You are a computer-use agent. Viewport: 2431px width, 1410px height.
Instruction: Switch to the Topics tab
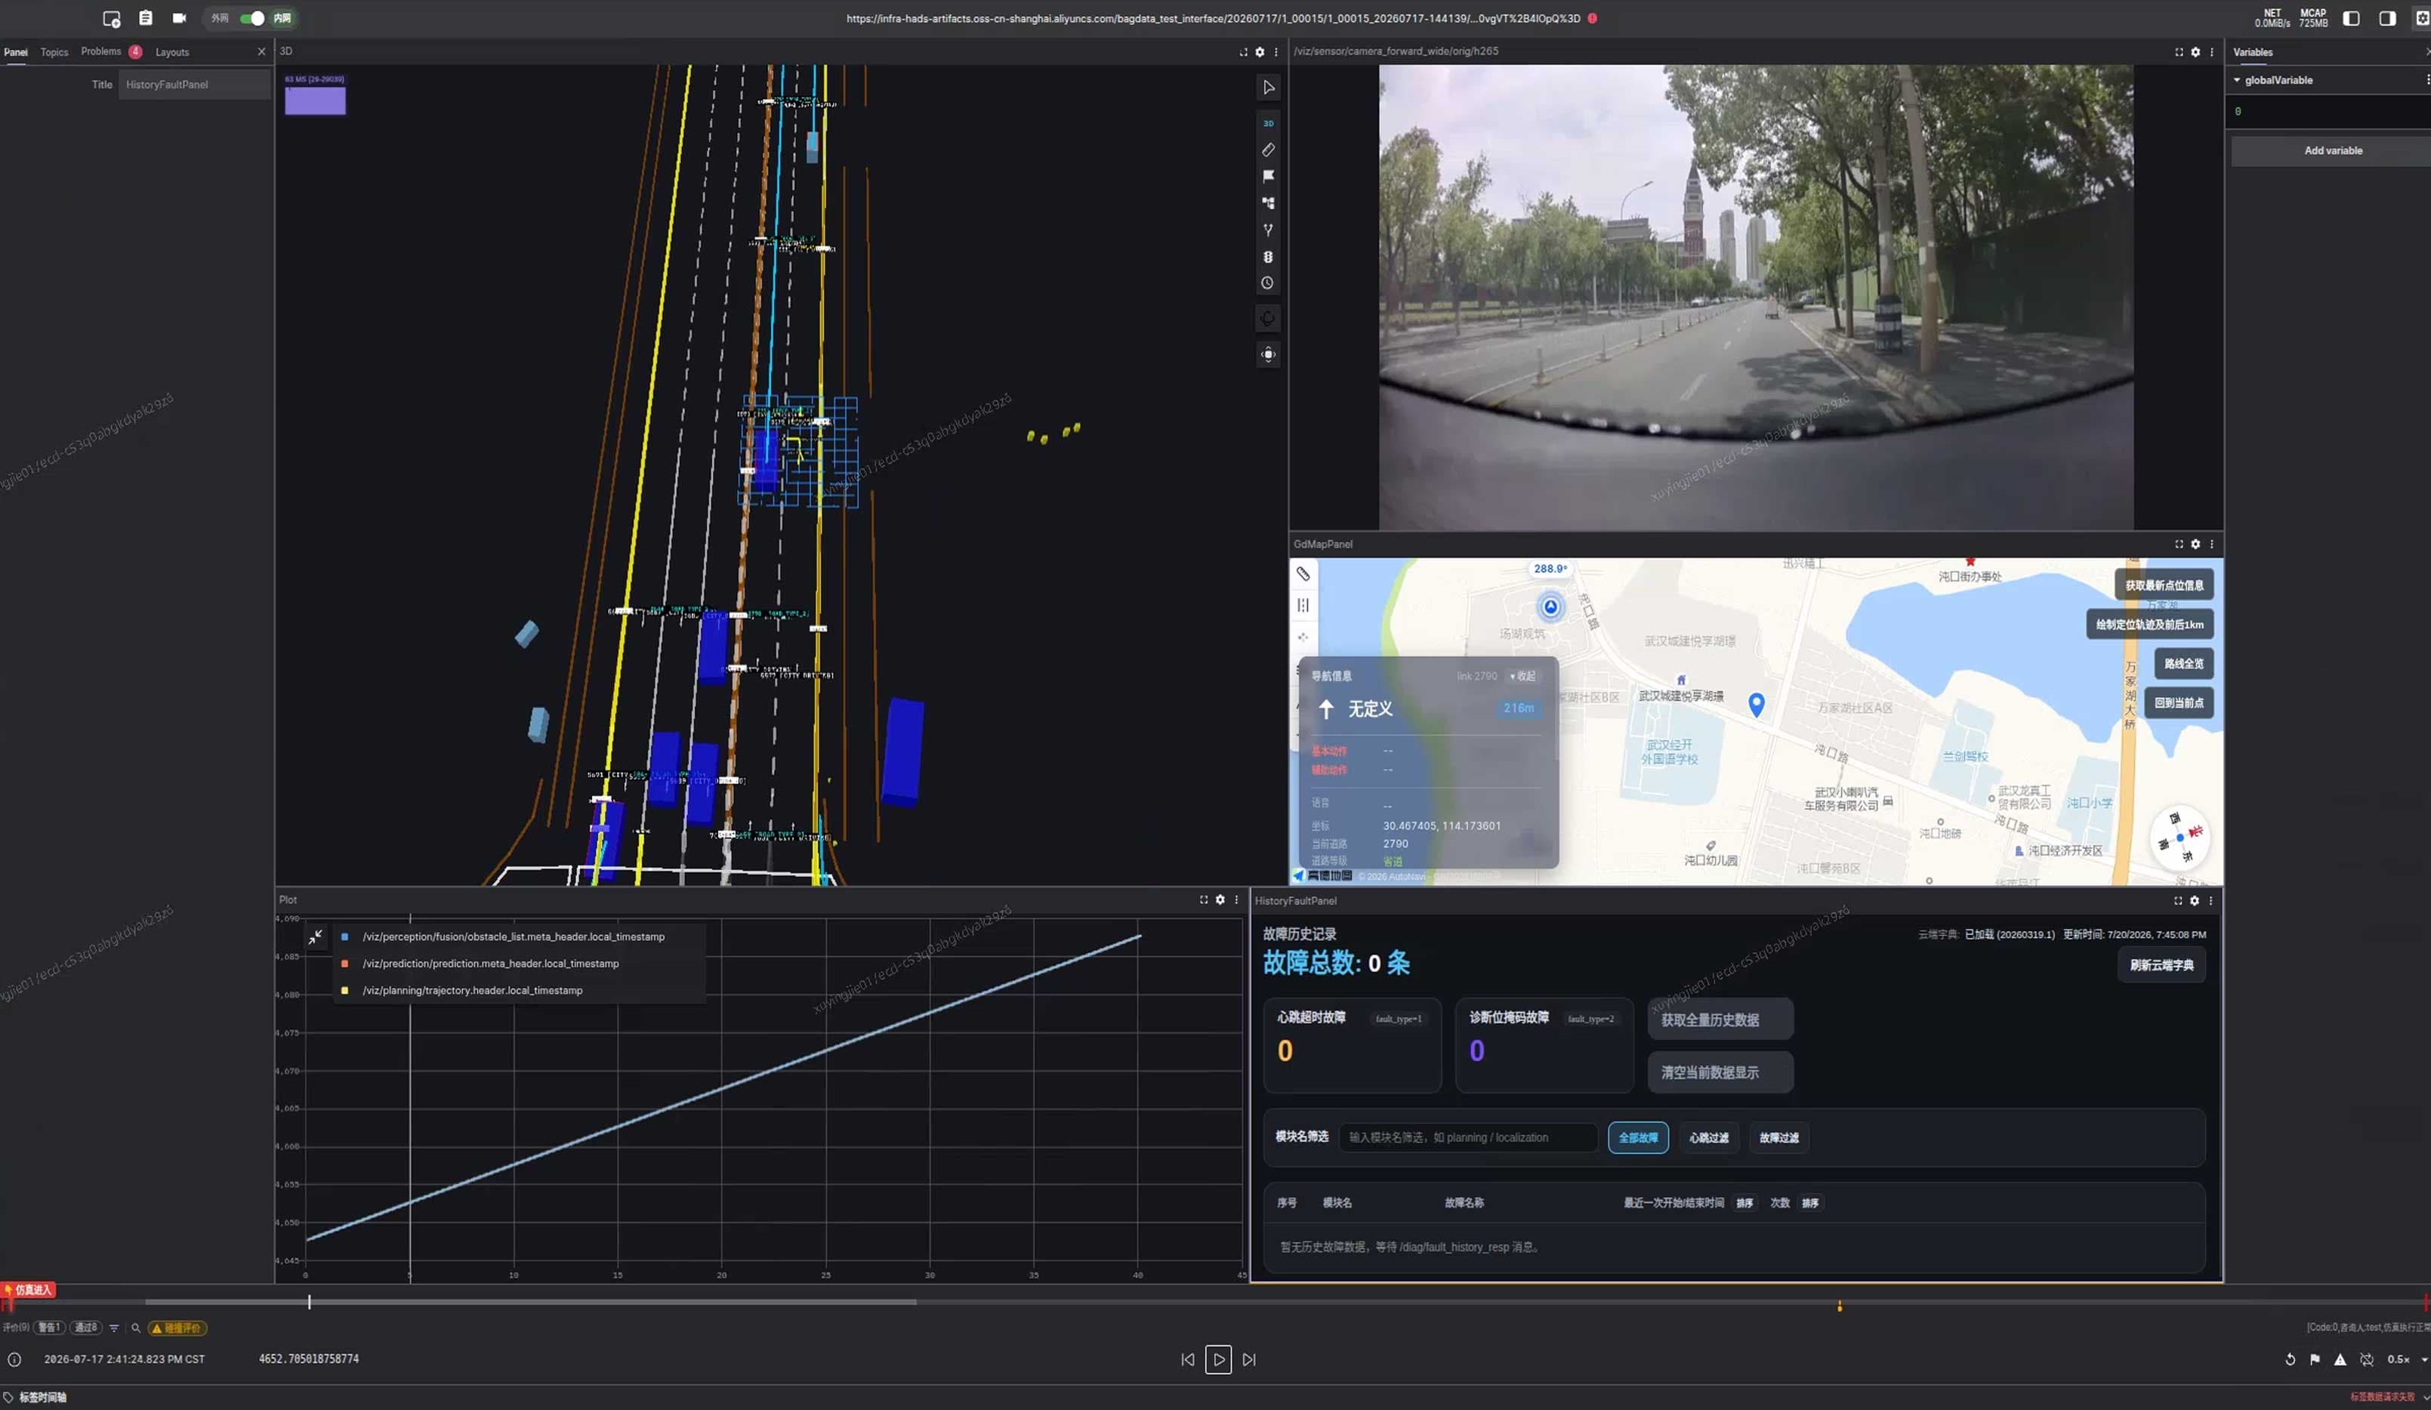(54, 52)
